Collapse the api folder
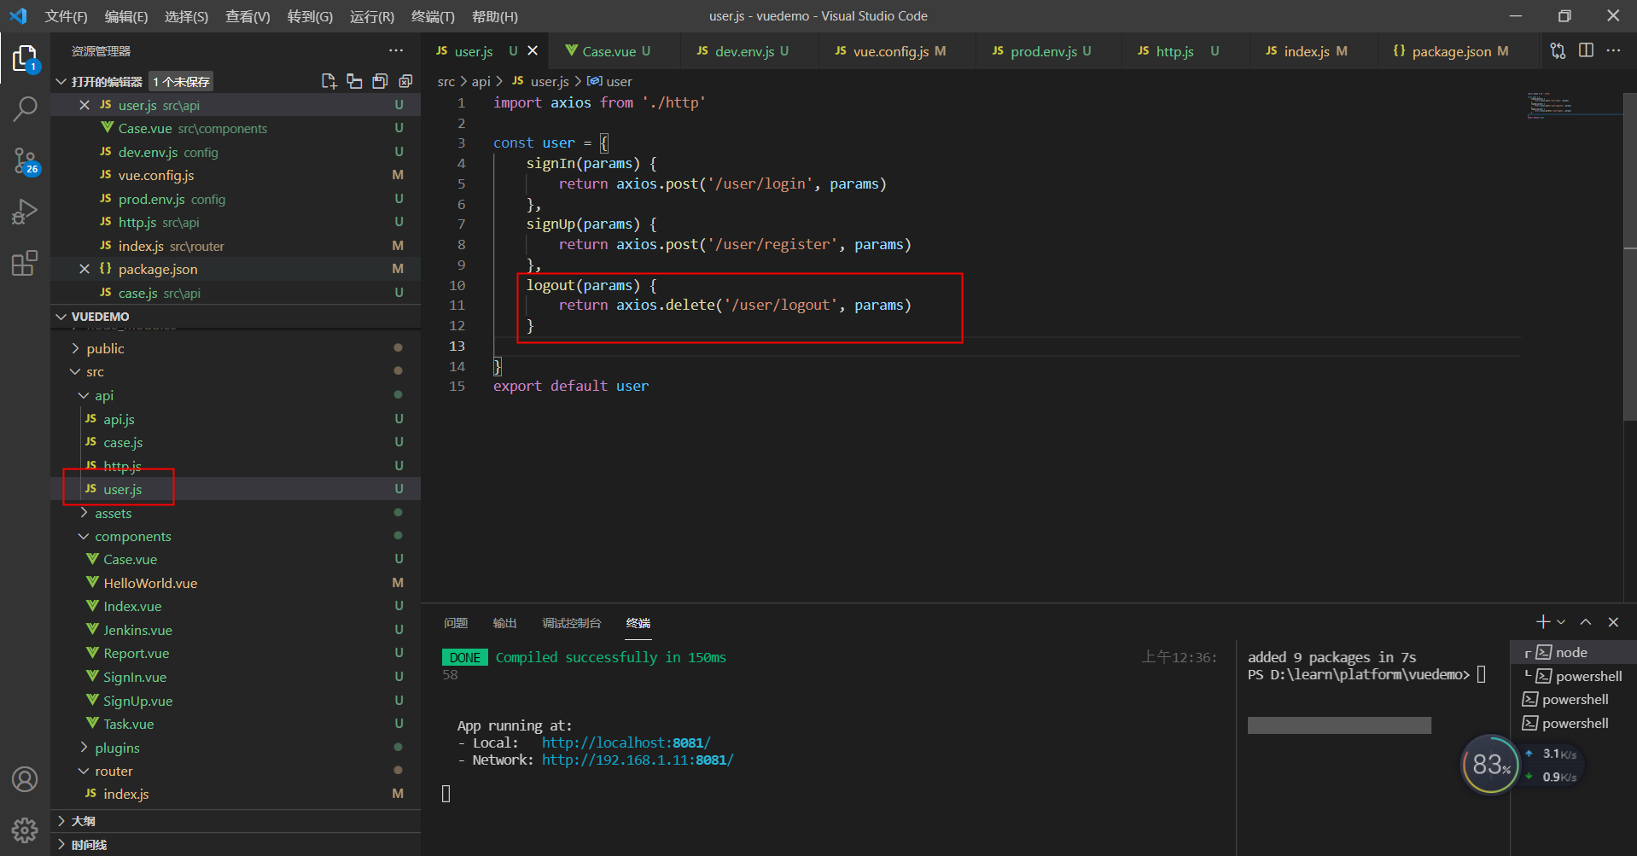 (104, 395)
